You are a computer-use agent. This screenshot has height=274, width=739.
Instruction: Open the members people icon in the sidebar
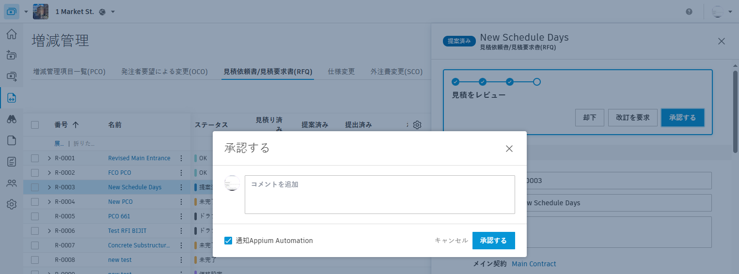pyautogui.click(x=12, y=183)
